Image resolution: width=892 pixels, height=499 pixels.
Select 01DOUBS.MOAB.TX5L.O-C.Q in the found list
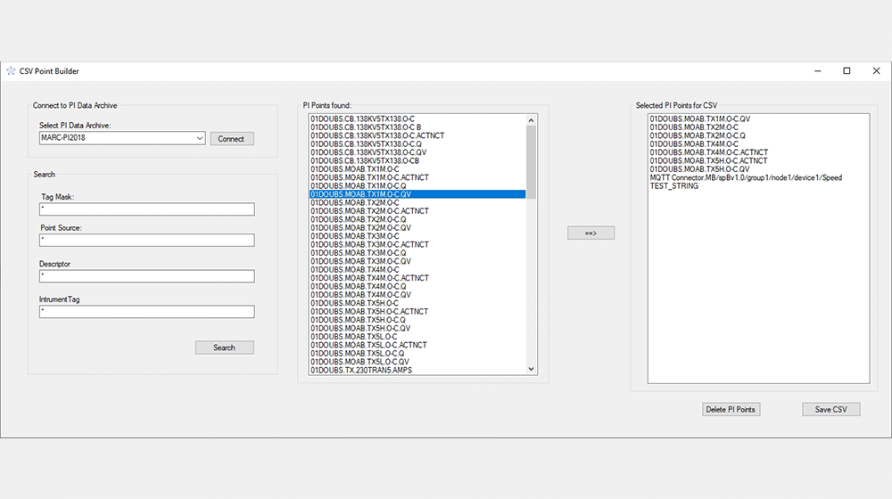pyautogui.click(x=417, y=354)
